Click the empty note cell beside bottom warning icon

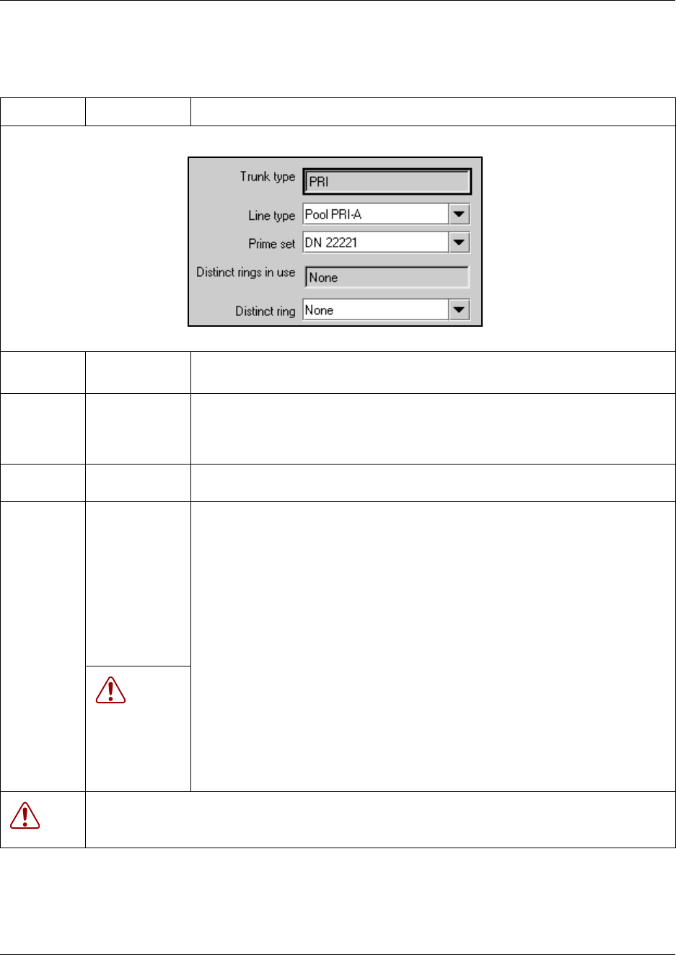(379, 819)
